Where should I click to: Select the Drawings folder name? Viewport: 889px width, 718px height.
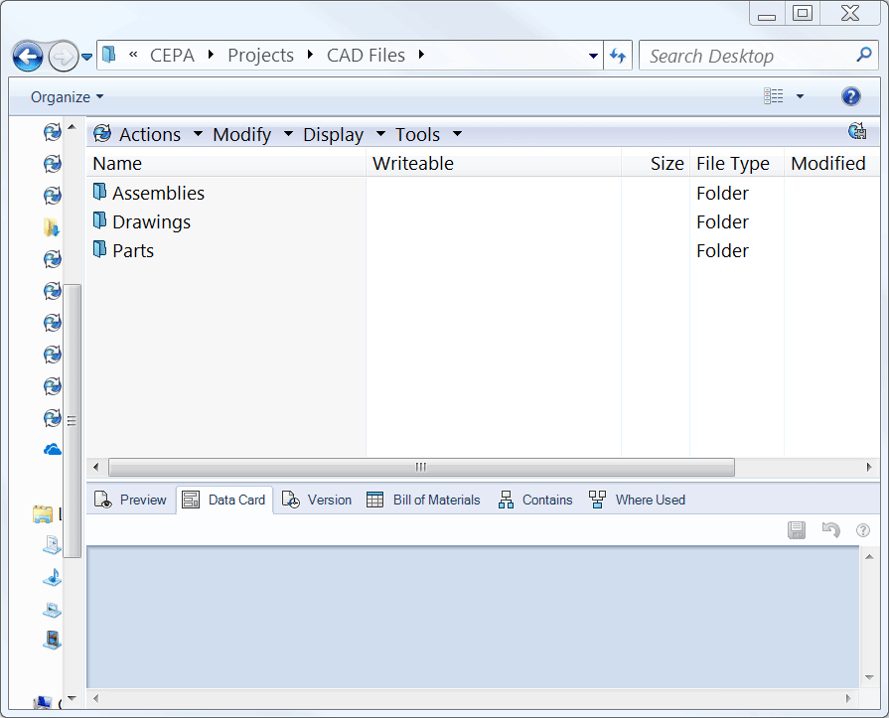pyautogui.click(x=151, y=222)
